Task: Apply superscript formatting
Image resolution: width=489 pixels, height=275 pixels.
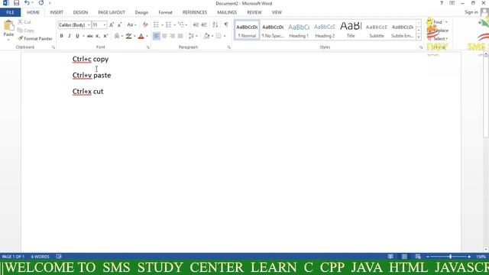Action: [105, 36]
